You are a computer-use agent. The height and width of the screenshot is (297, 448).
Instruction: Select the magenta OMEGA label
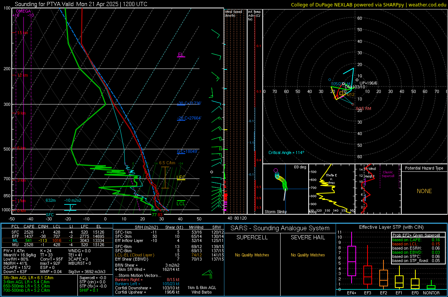[24, 11]
